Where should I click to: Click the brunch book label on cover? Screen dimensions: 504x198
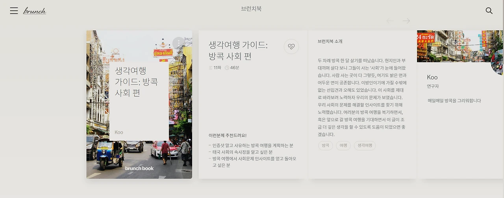pos(139,168)
